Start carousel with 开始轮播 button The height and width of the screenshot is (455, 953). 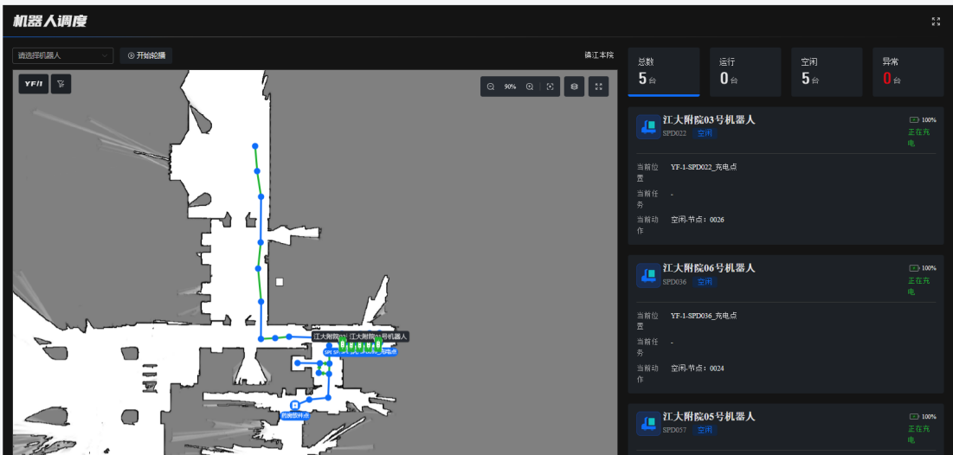point(146,55)
